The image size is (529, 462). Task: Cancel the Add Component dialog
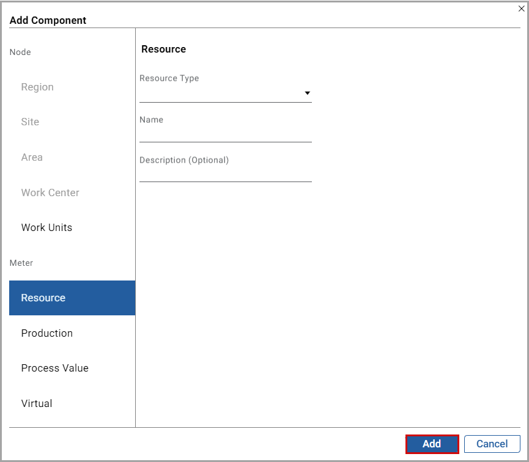pos(492,444)
